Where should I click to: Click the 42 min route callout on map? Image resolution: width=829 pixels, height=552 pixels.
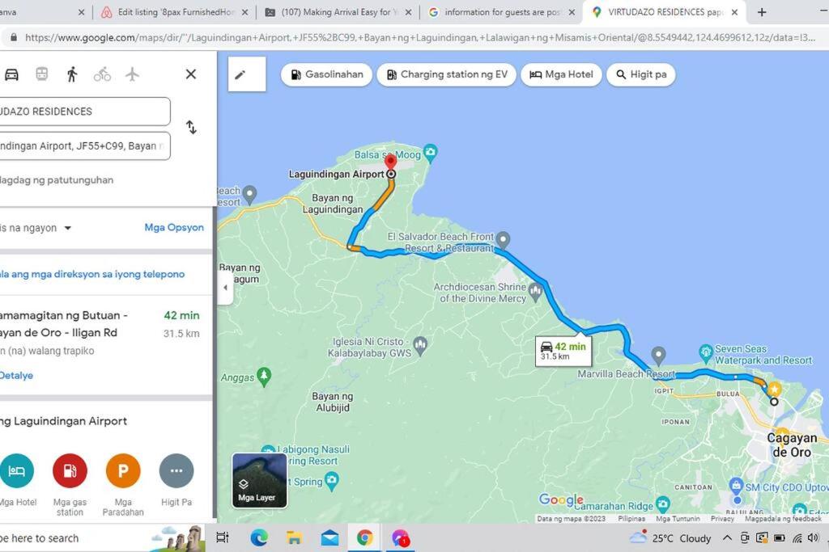(563, 351)
